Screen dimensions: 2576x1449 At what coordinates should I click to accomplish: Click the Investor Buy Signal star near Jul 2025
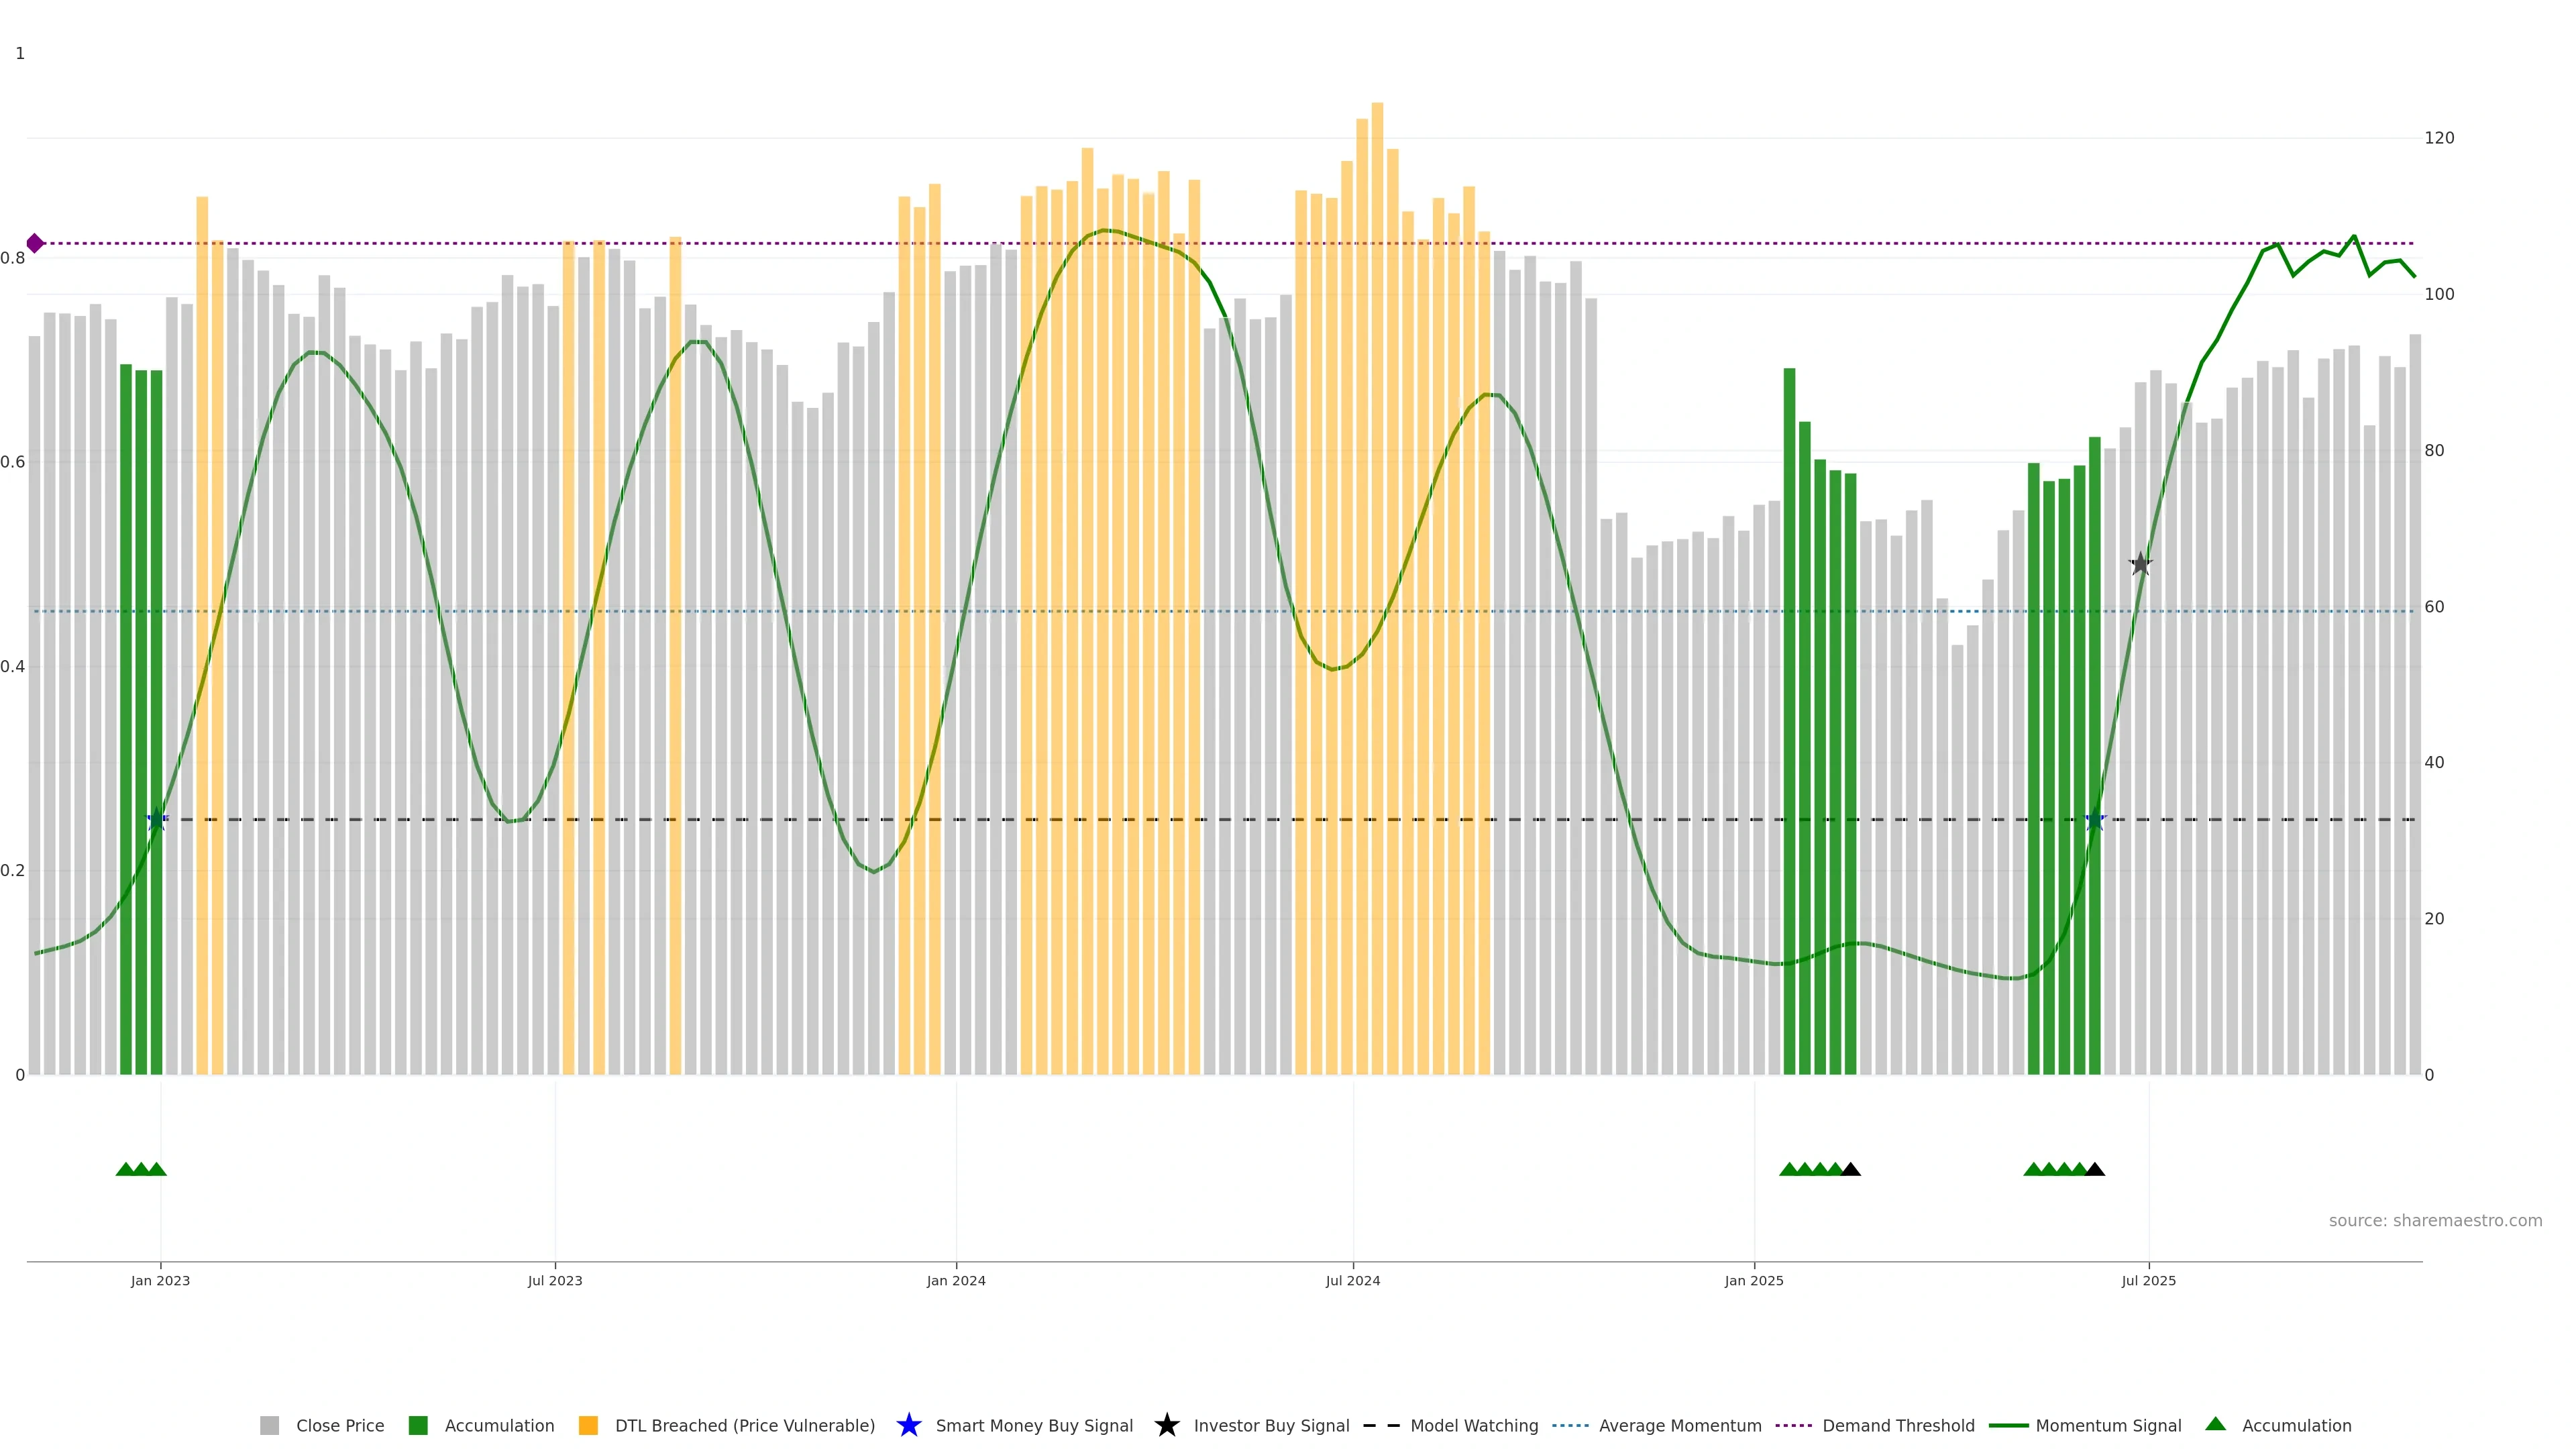pyautogui.click(x=2140, y=565)
